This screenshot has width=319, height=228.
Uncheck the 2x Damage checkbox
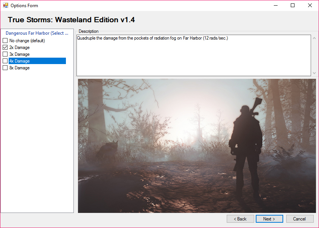5,47
